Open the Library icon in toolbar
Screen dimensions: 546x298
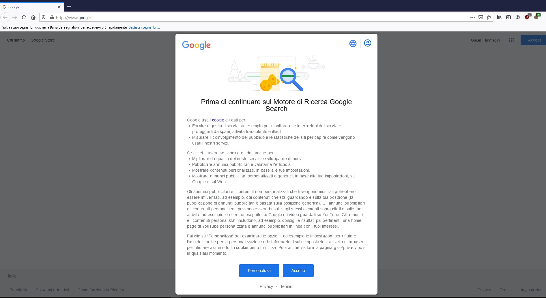[499, 17]
